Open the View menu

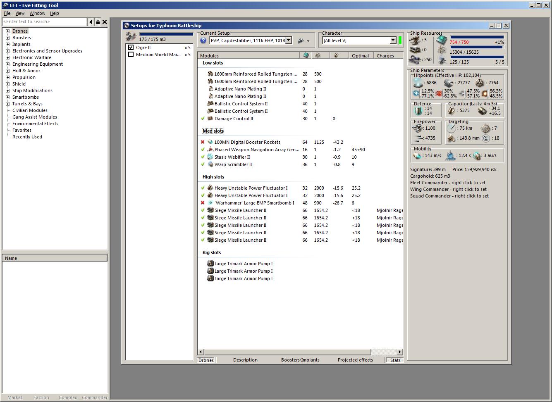pos(20,13)
